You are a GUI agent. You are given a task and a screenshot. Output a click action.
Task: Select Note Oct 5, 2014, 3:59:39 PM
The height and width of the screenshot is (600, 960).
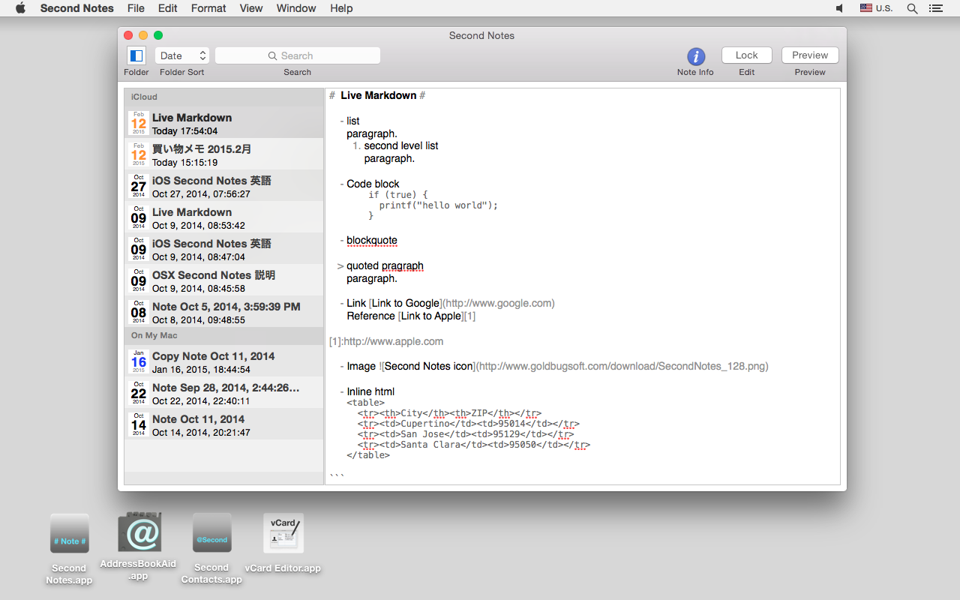224,312
